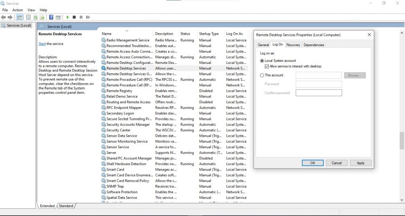This screenshot has height=216, width=405.
Task: Go back with the toolbar Back arrow
Action: [3, 17]
